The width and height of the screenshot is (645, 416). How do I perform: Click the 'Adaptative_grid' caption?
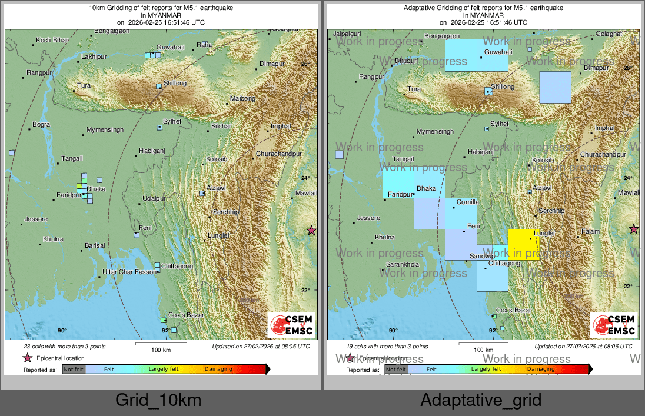point(481,400)
